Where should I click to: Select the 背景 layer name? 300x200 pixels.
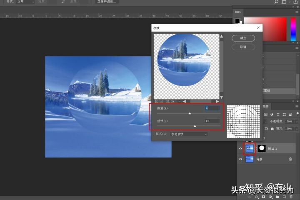point(259,159)
